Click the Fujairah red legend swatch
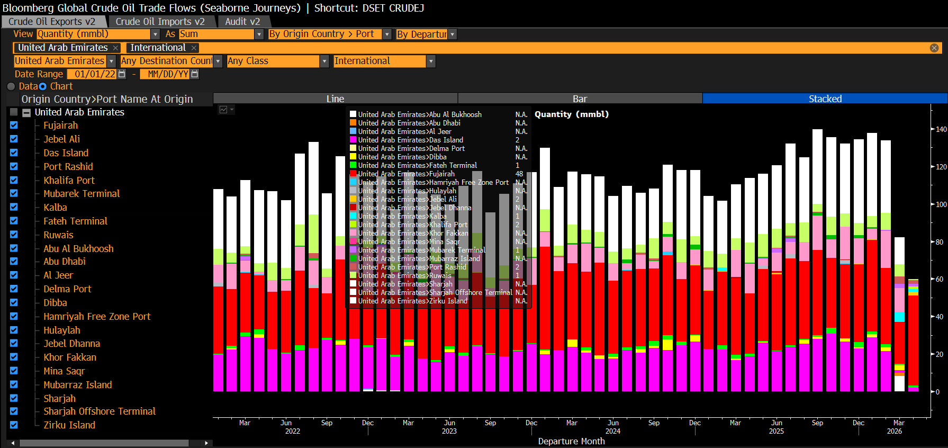 (353, 174)
